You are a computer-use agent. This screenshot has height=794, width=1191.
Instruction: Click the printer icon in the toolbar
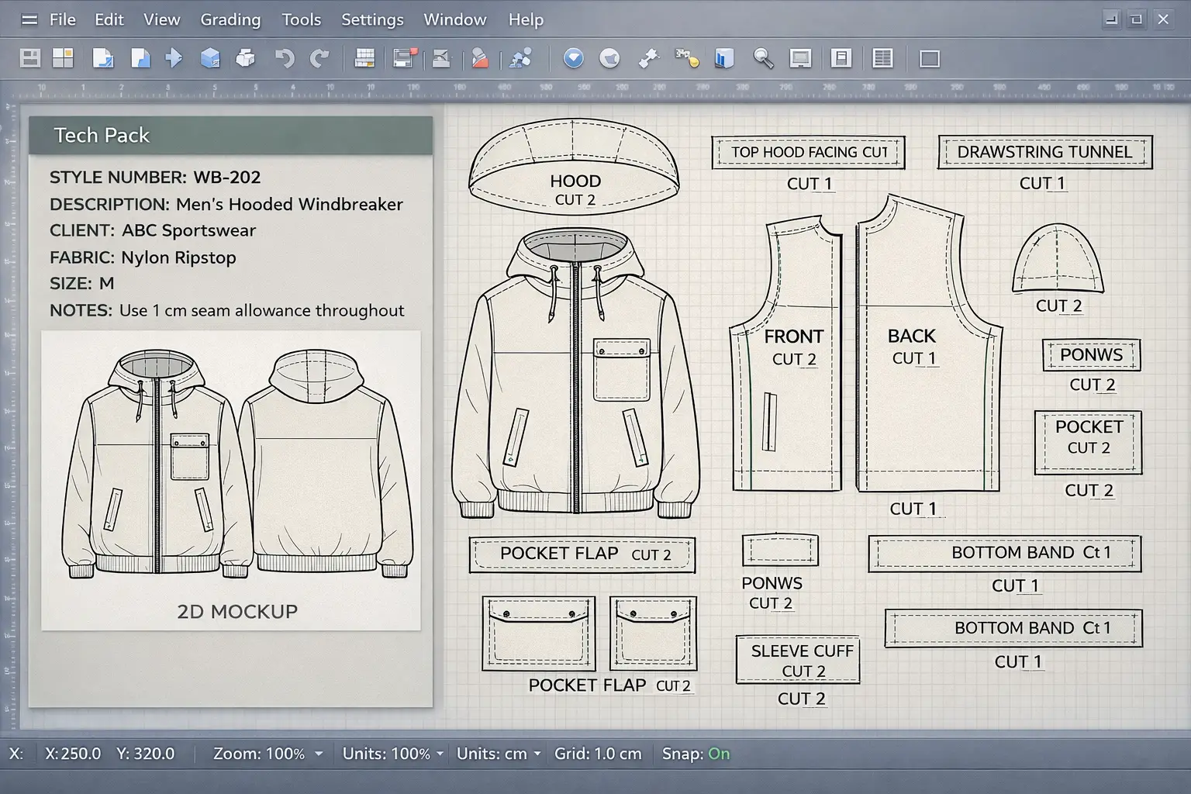coord(245,58)
